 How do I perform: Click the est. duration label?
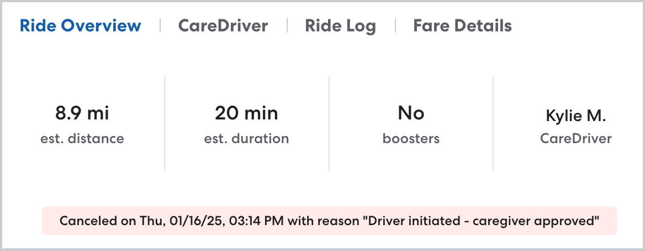[x=246, y=139]
